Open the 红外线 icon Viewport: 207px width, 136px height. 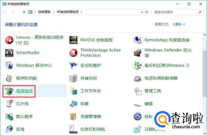(x=9, y=104)
